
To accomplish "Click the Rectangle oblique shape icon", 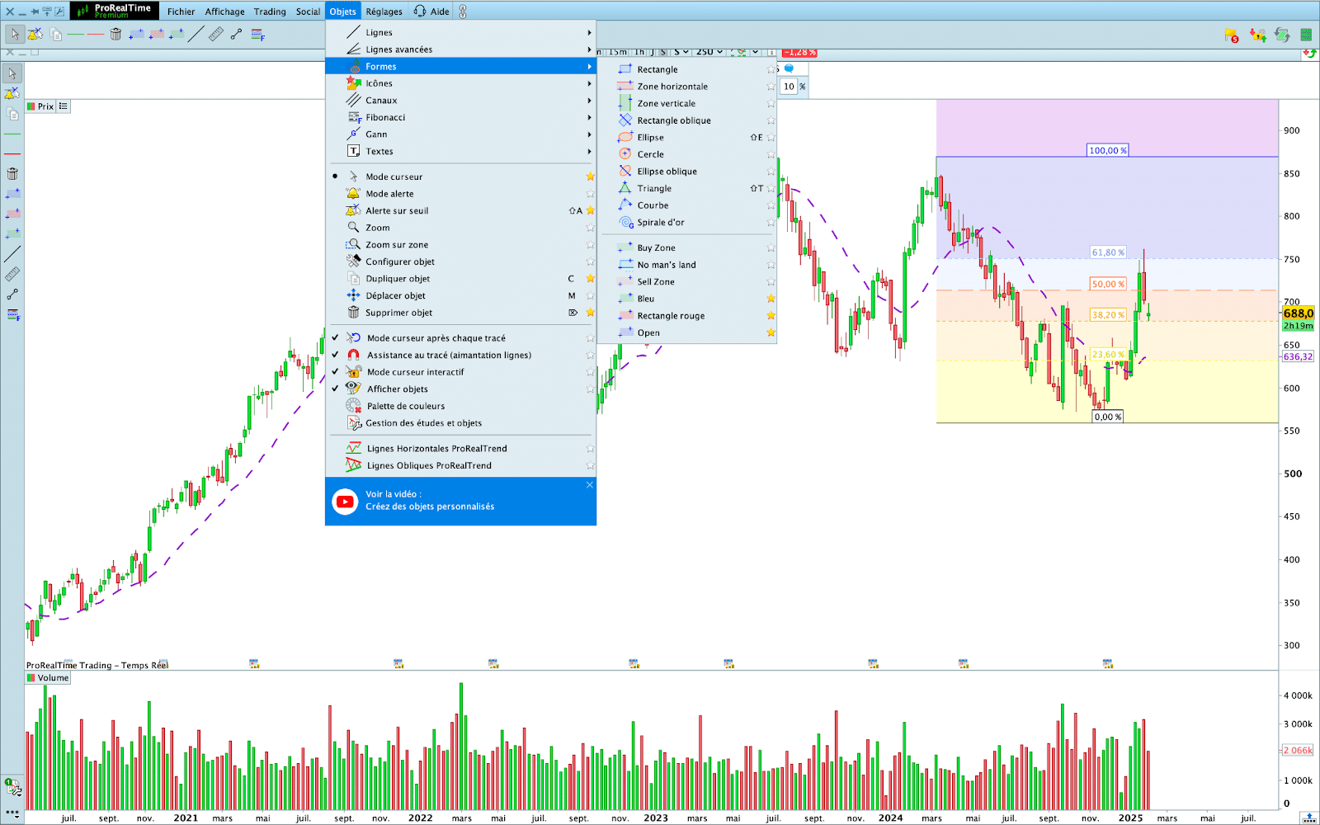I will pos(625,120).
